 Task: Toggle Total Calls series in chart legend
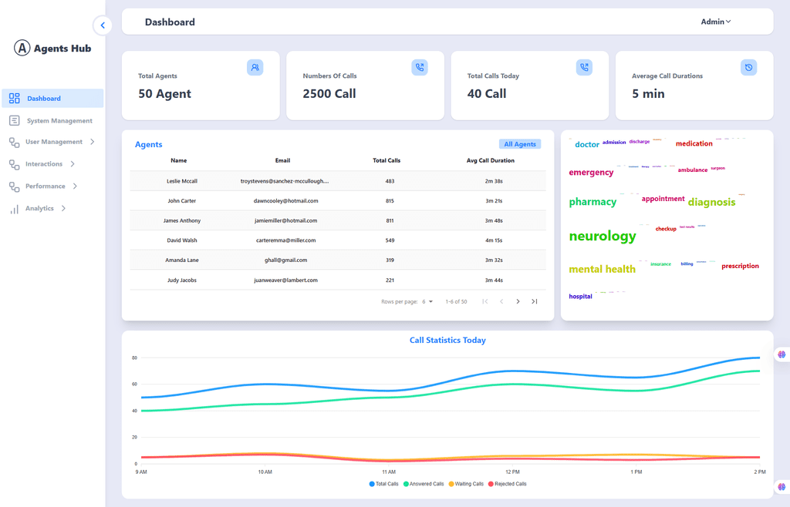point(383,484)
